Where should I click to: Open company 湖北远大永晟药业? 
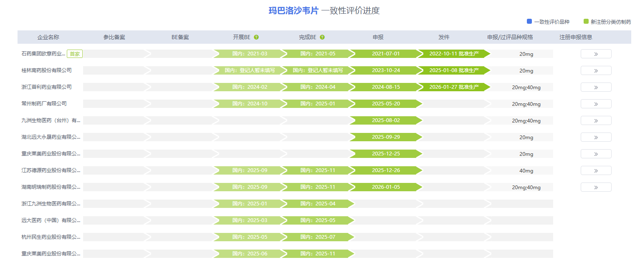tap(51, 137)
